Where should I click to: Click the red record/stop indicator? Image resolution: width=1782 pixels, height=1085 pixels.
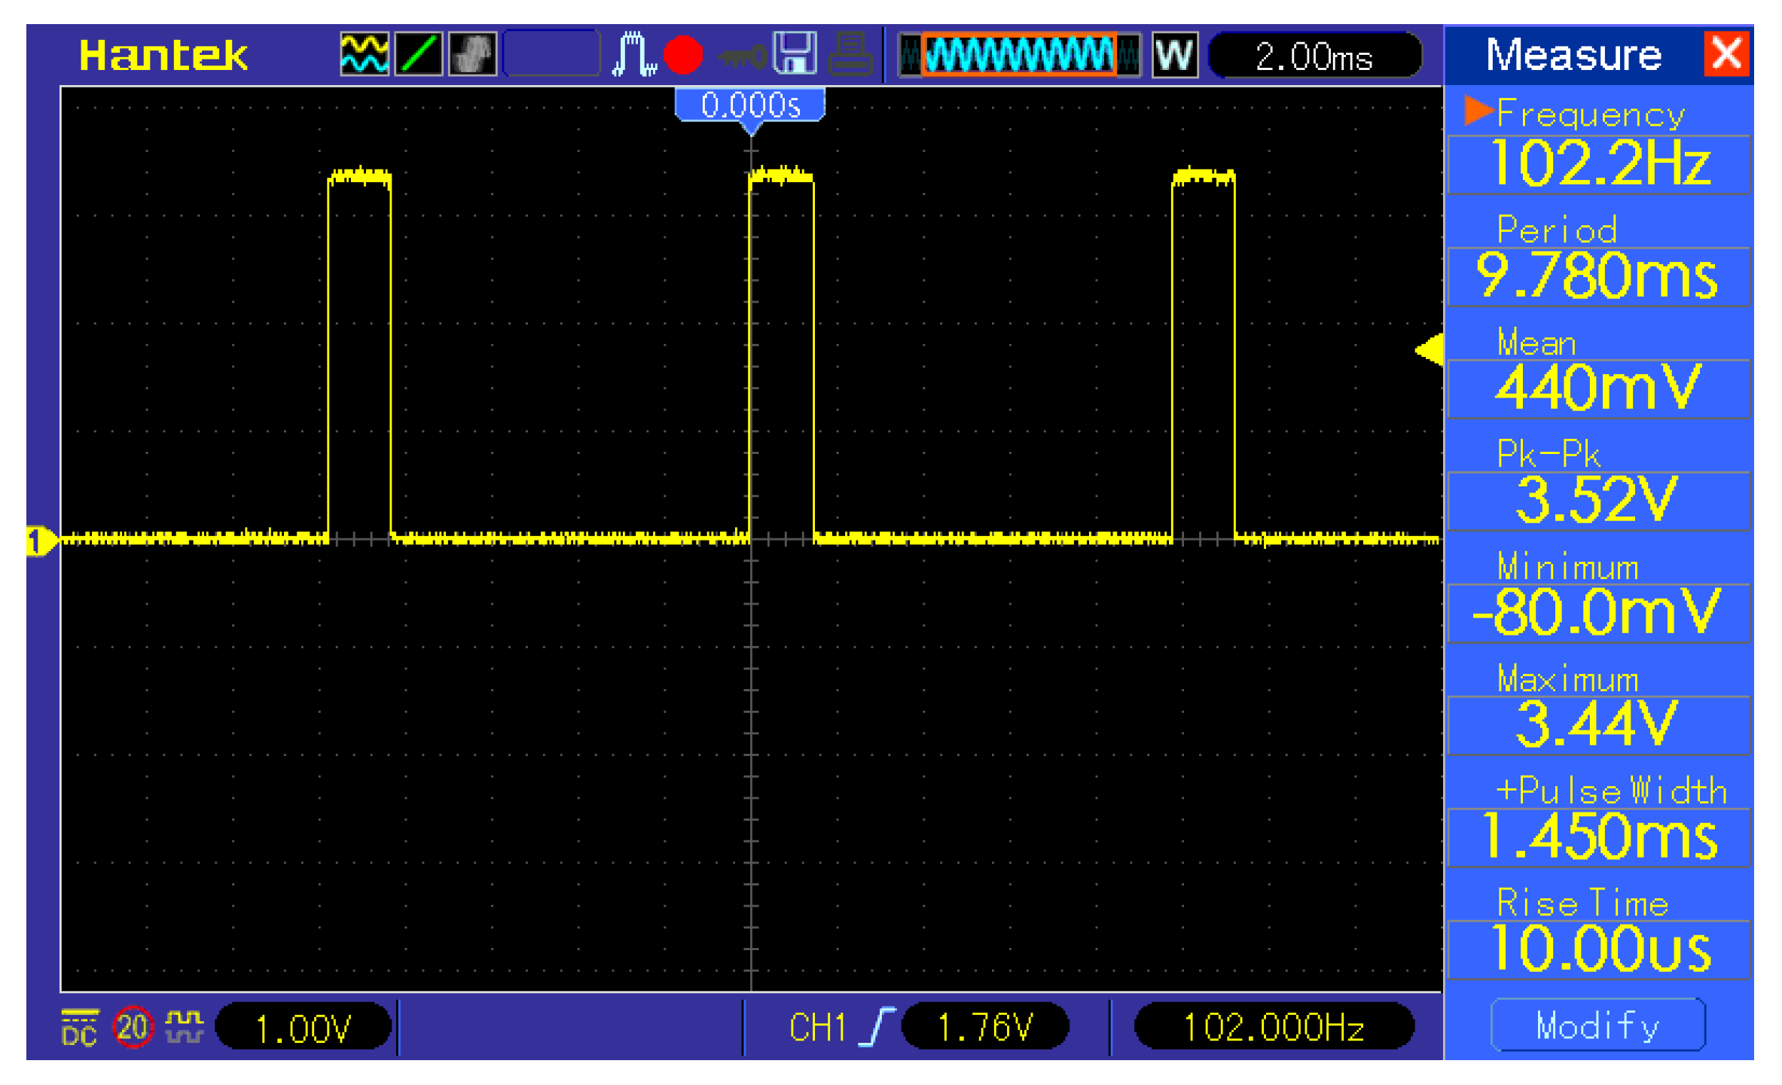pyautogui.click(x=683, y=55)
